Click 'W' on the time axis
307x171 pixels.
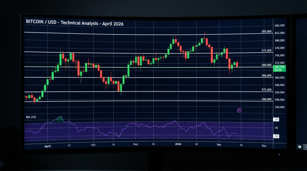tap(196, 144)
